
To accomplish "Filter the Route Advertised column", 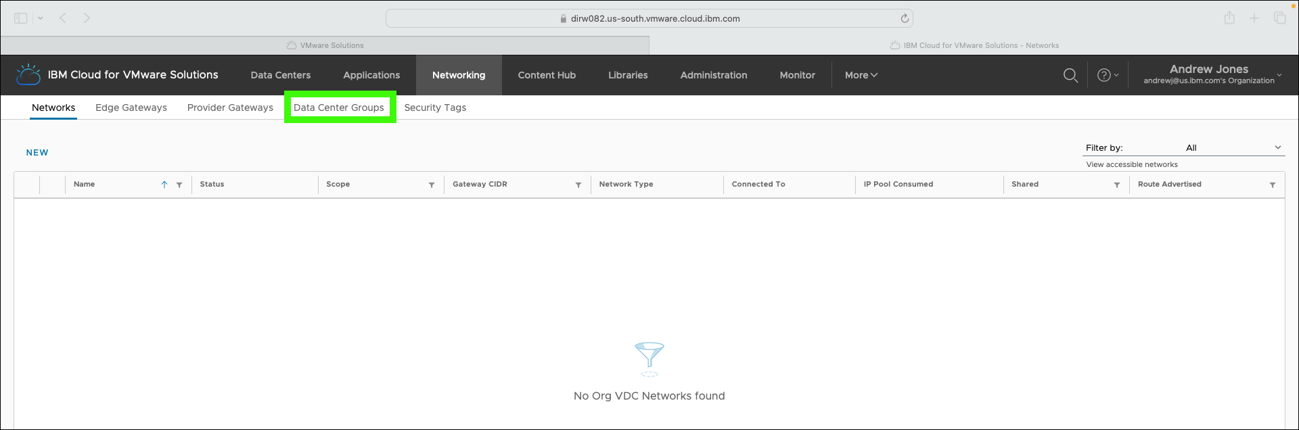I will click(1273, 185).
